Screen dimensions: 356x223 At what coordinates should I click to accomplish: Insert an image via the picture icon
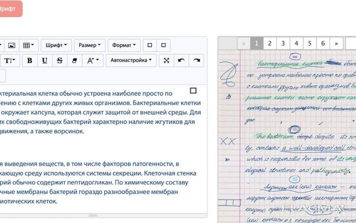point(12,45)
